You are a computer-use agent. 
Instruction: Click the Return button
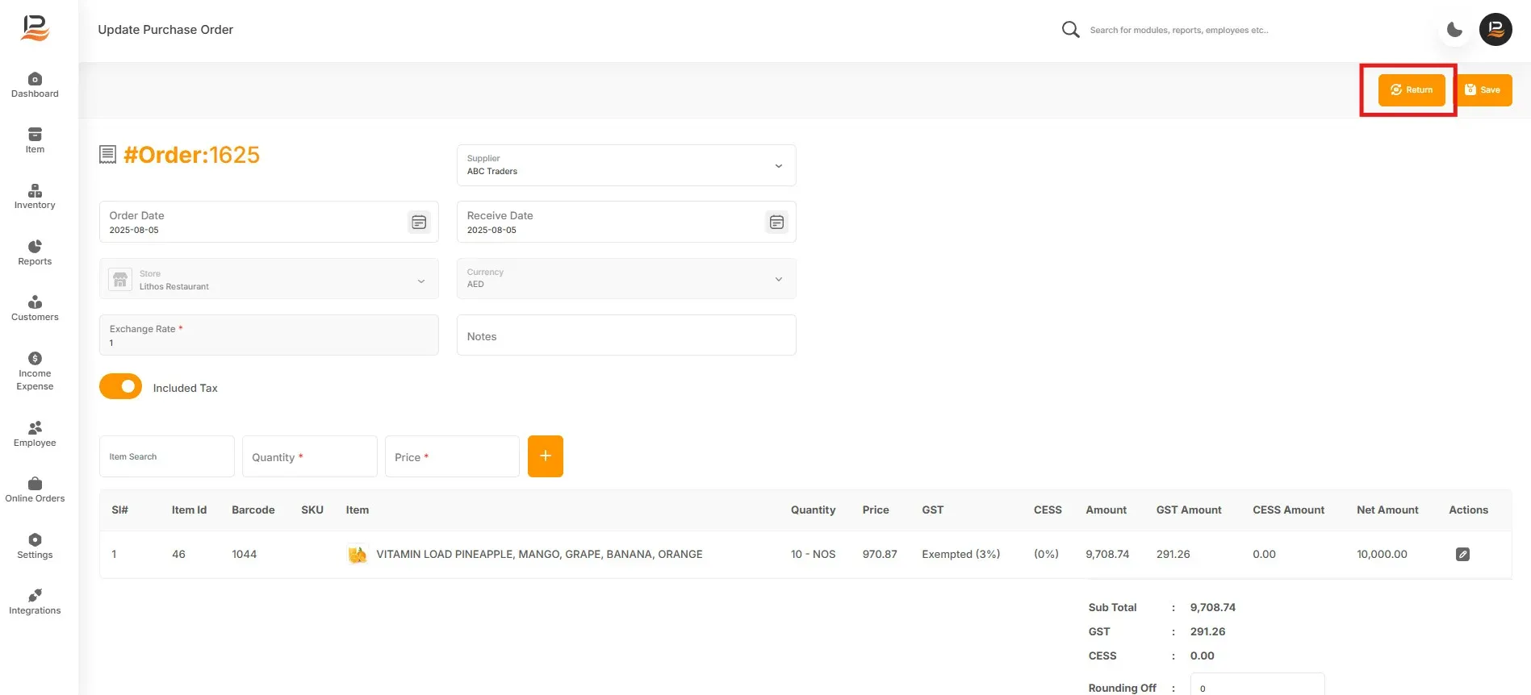pyautogui.click(x=1412, y=90)
